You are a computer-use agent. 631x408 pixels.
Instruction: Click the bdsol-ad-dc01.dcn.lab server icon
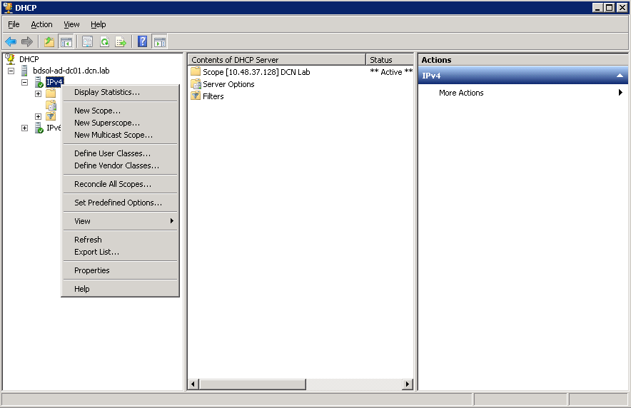24,71
